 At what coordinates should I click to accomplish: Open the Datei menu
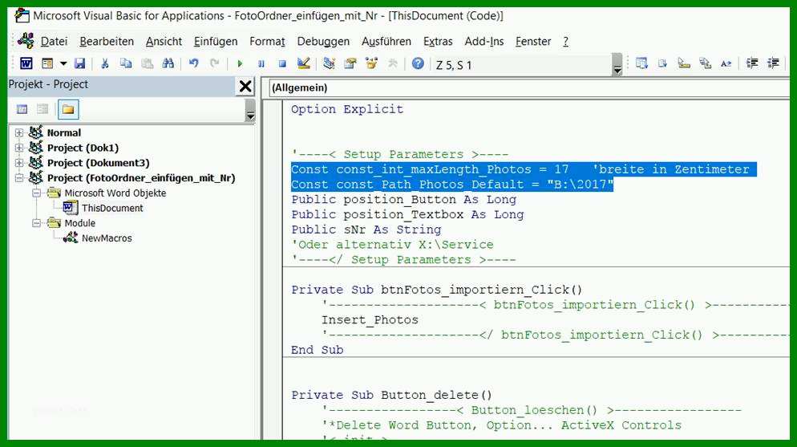pyautogui.click(x=54, y=41)
